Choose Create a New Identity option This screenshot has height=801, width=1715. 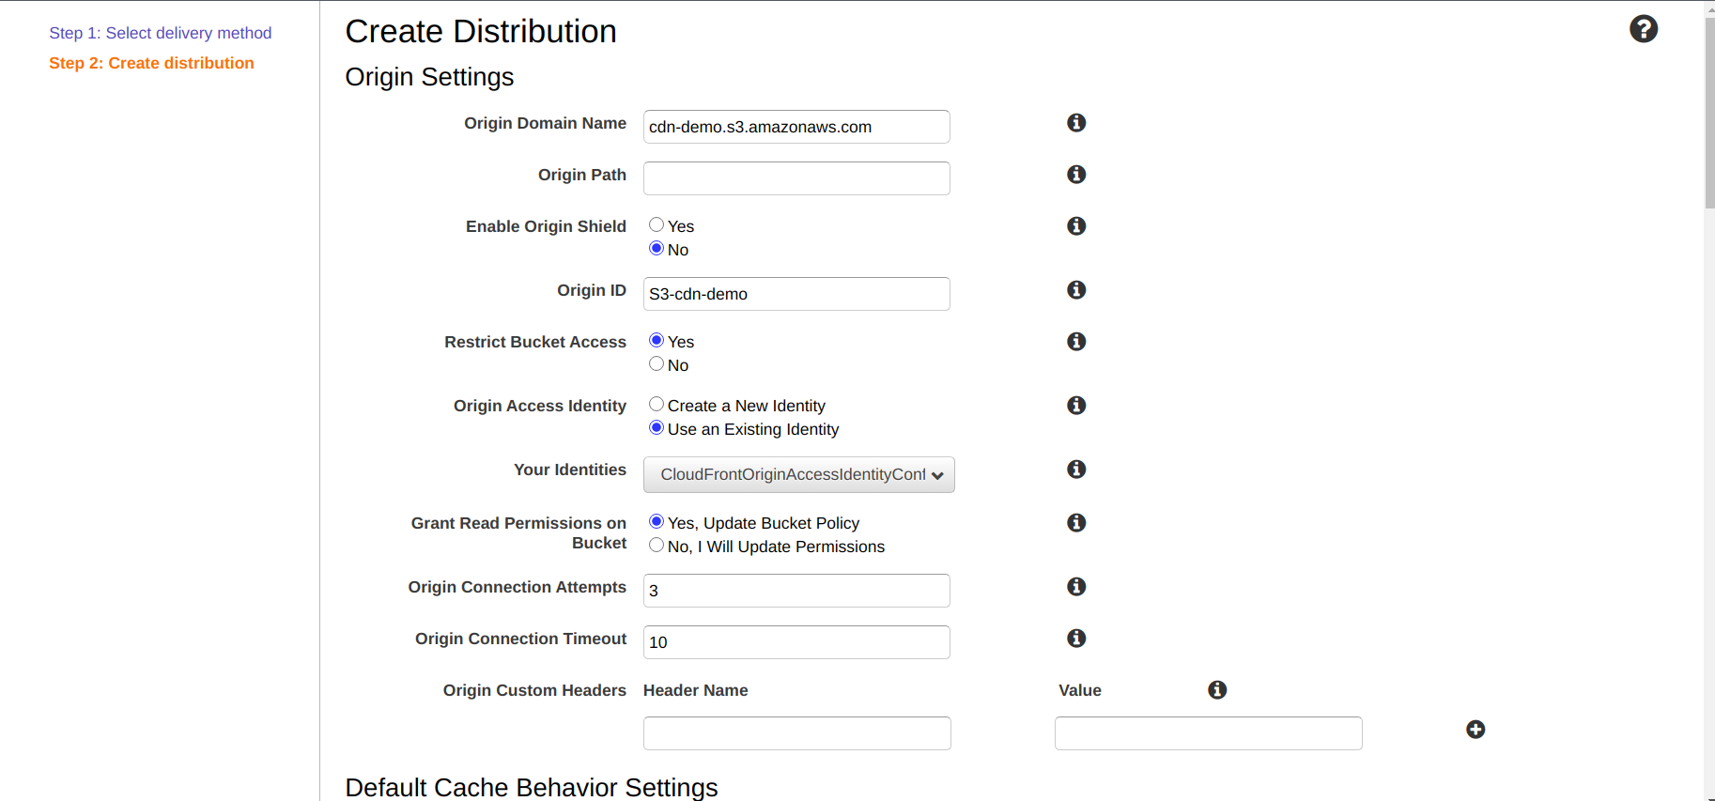coord(657,405)
